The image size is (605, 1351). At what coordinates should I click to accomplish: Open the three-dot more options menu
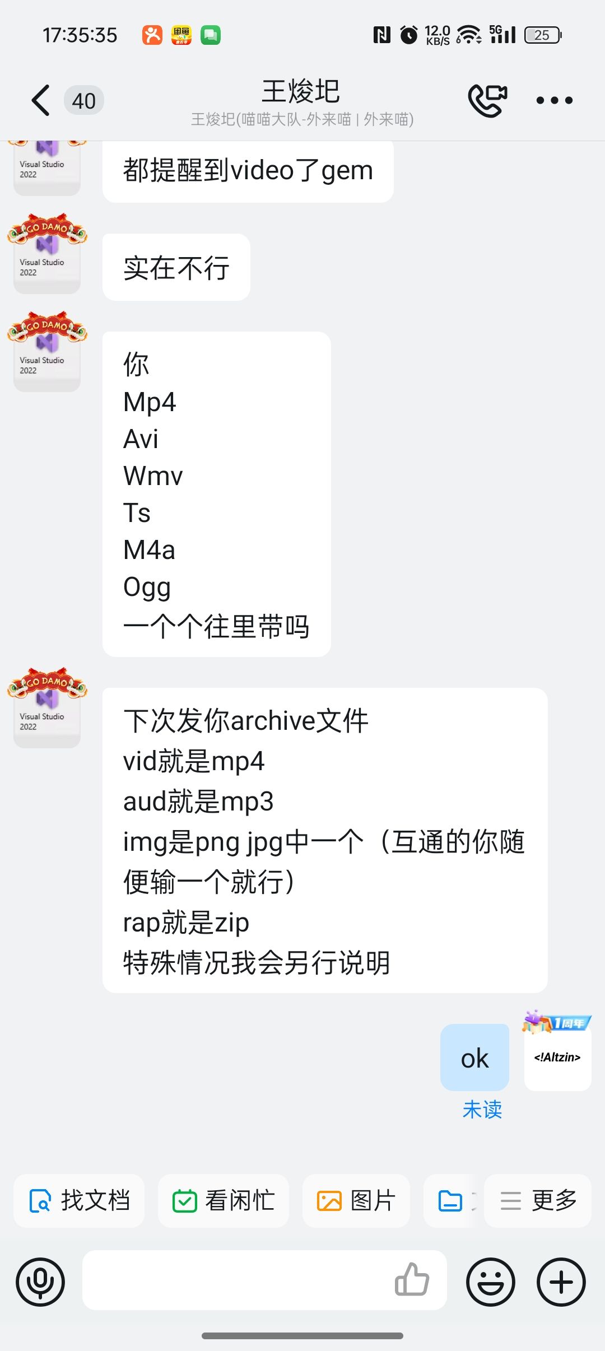coord(554,101)
